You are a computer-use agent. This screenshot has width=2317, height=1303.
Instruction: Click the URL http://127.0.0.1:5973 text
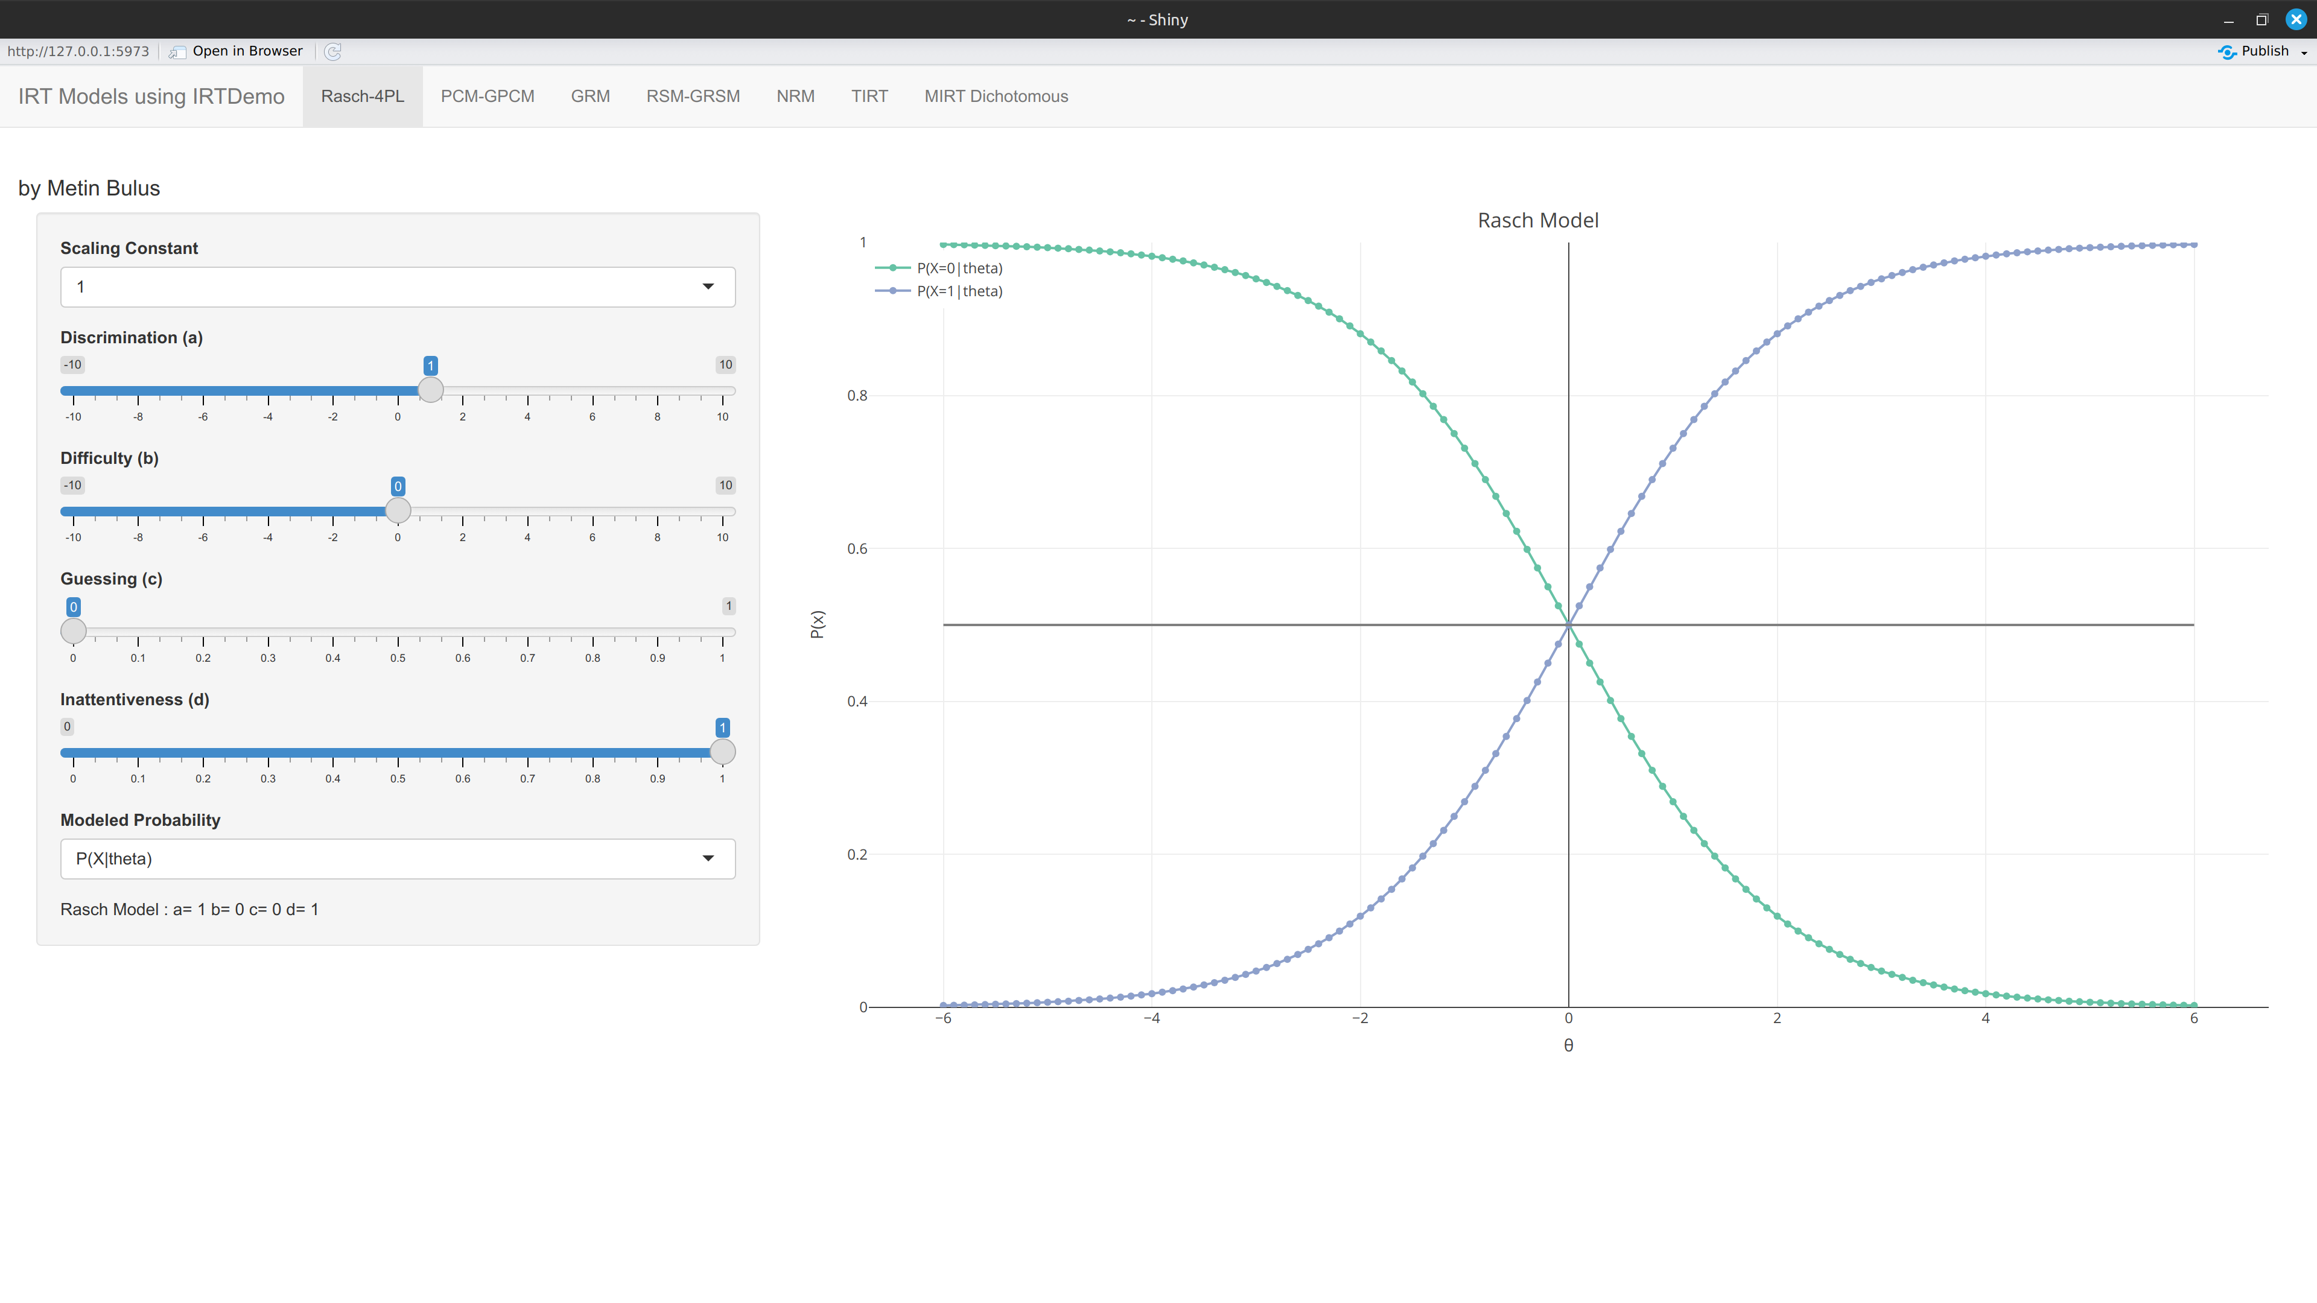(x=78, y=51)
